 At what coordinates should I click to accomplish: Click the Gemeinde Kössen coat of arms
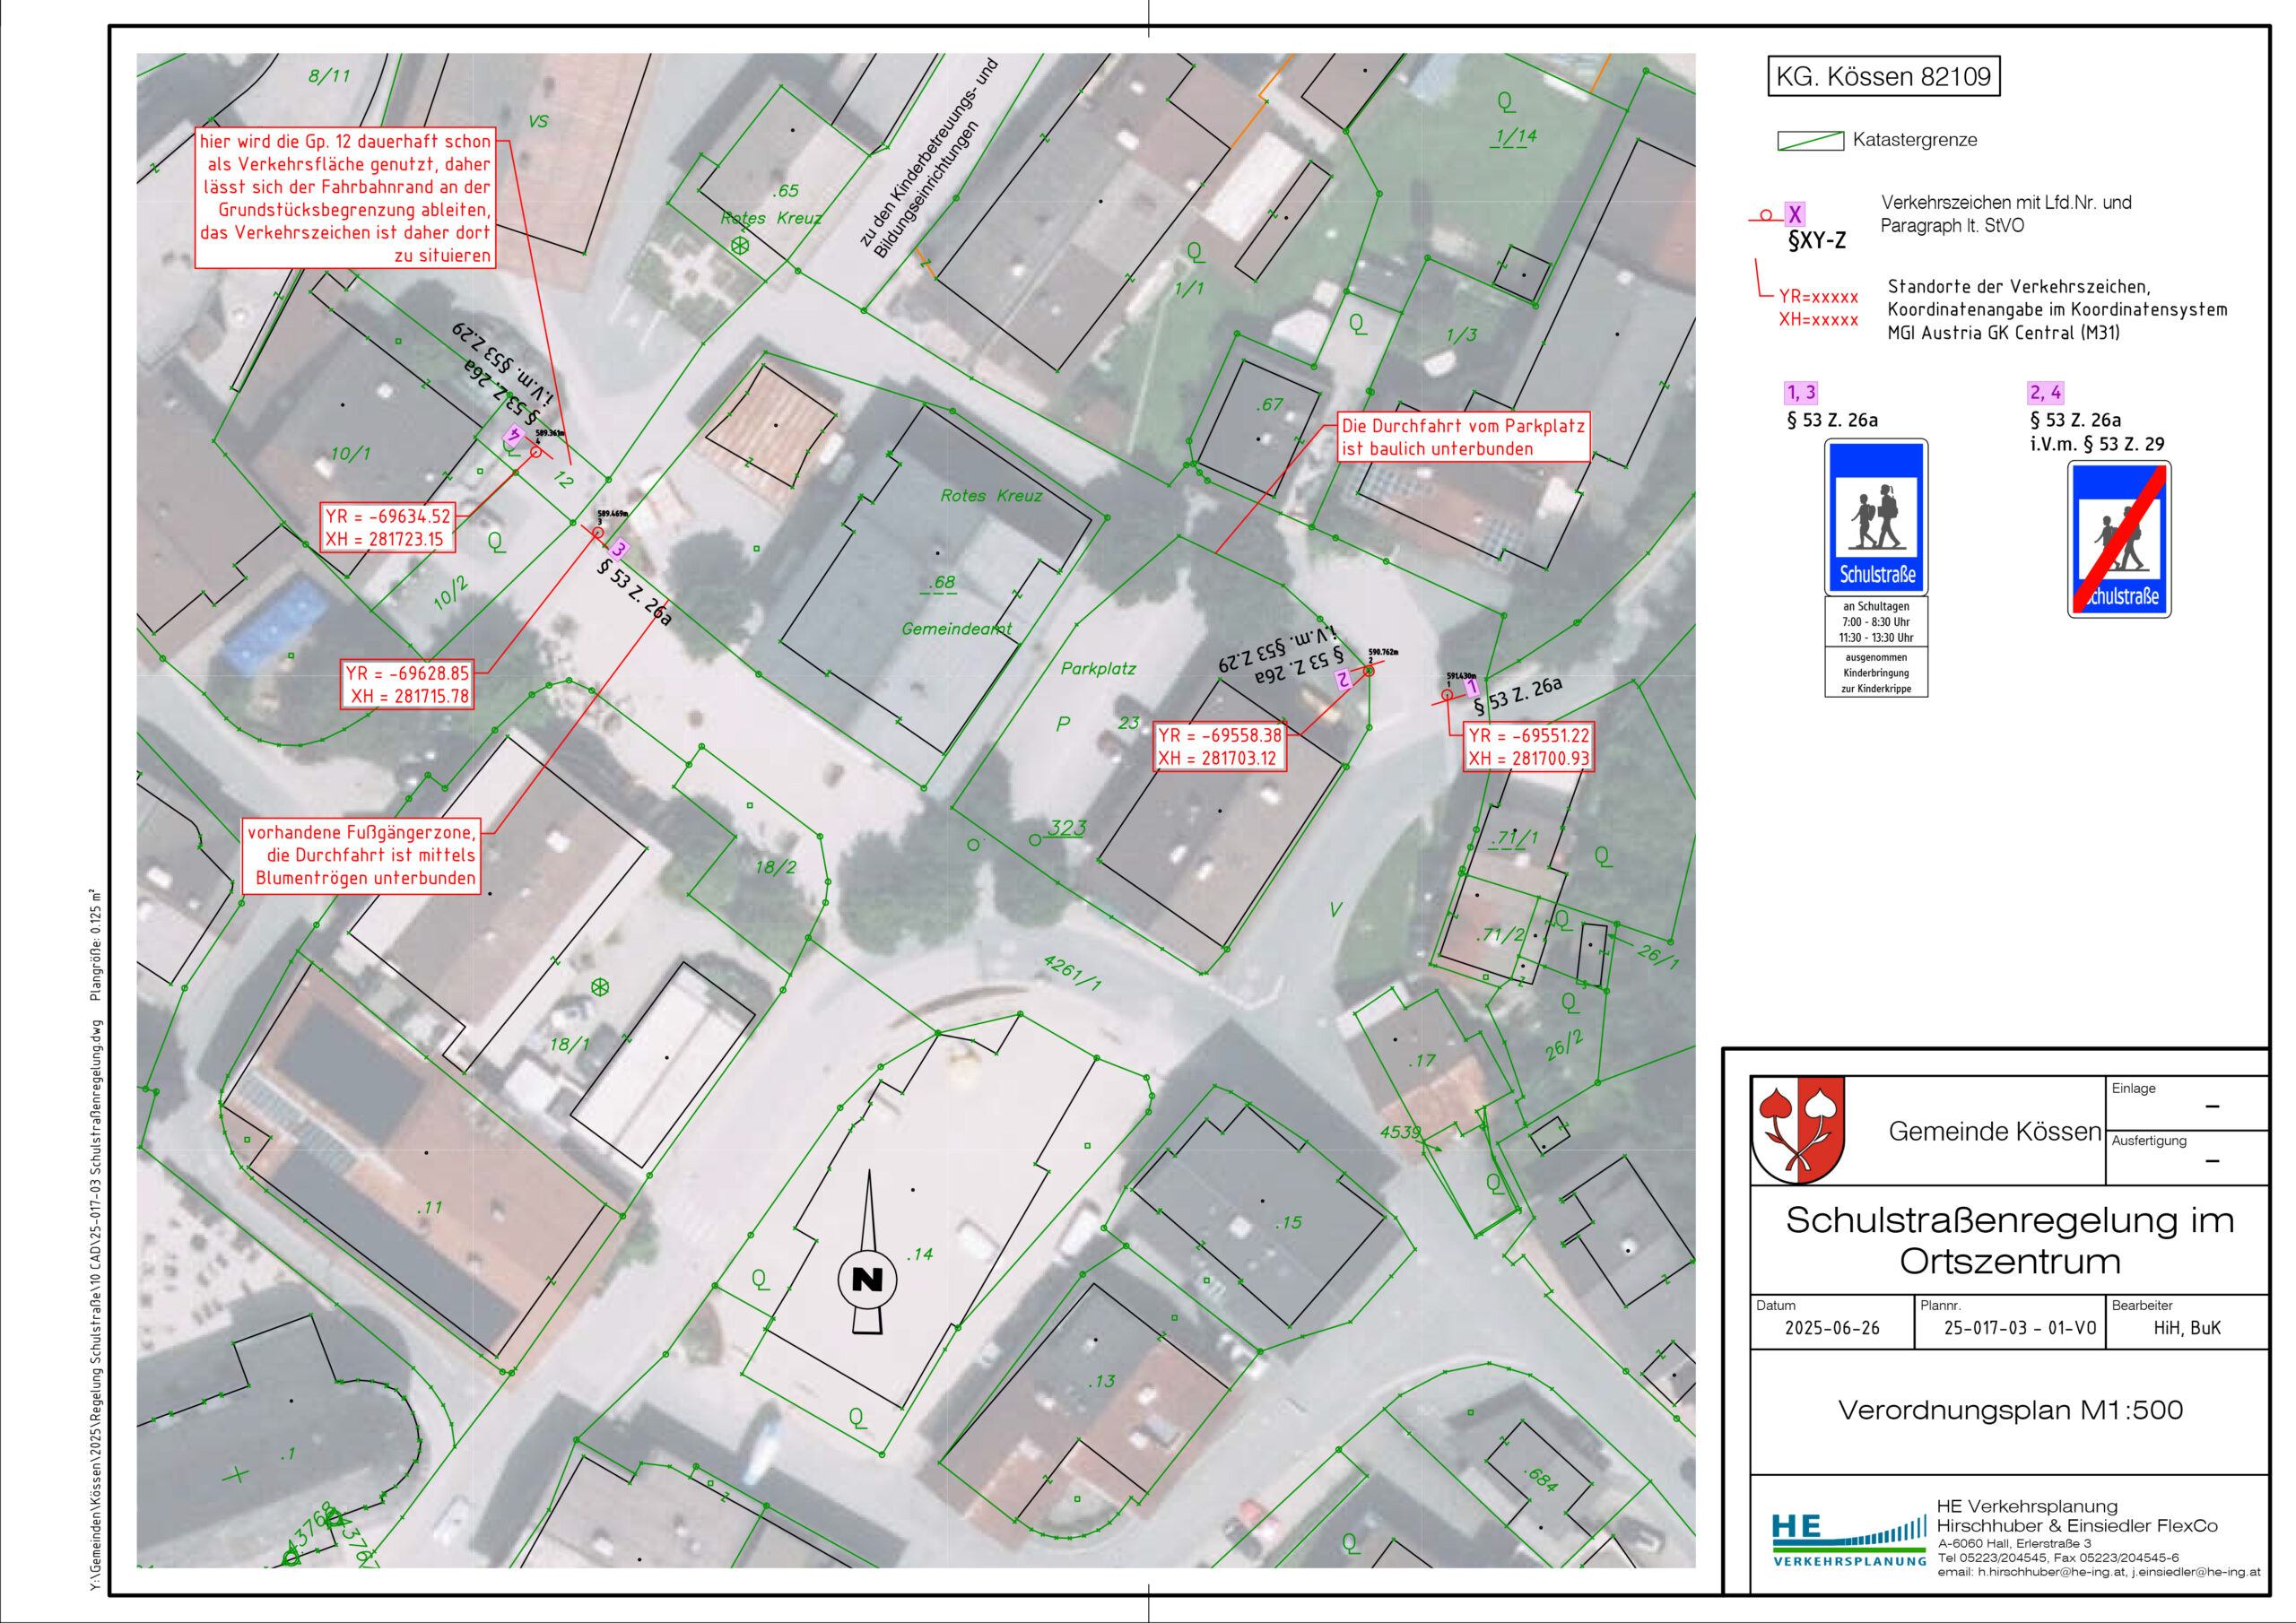[1798, 1130]
